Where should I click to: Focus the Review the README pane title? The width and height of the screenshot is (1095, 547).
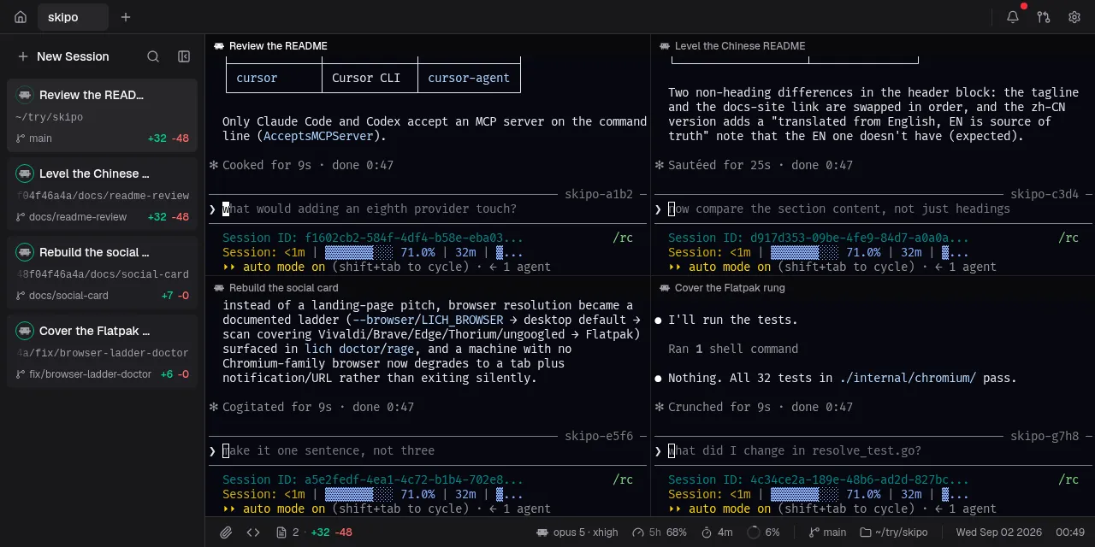click(278, 46)
